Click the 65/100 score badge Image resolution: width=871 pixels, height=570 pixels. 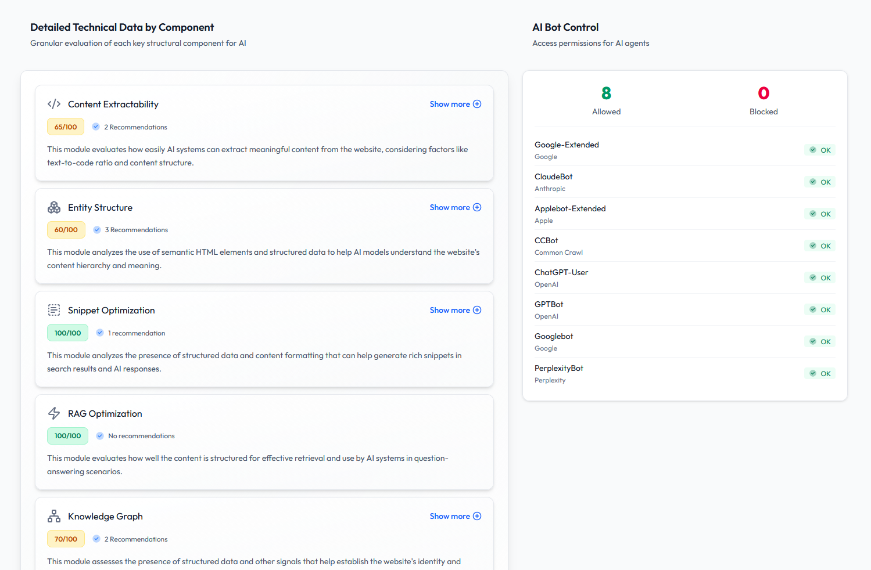66,127
